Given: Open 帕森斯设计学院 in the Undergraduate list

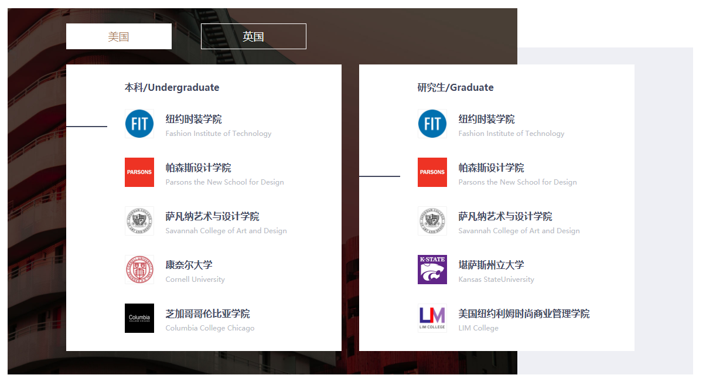Looking at the screenshot, I should [199, 168].
